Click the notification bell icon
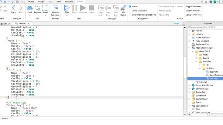 click(x=206, y=2)
